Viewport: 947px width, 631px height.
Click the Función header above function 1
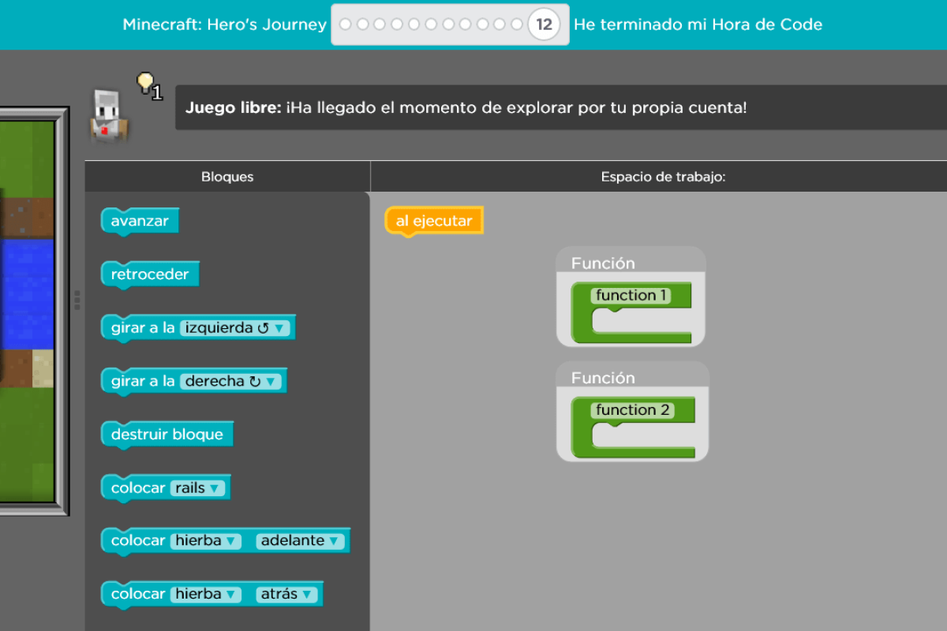(x=603, y=263)
